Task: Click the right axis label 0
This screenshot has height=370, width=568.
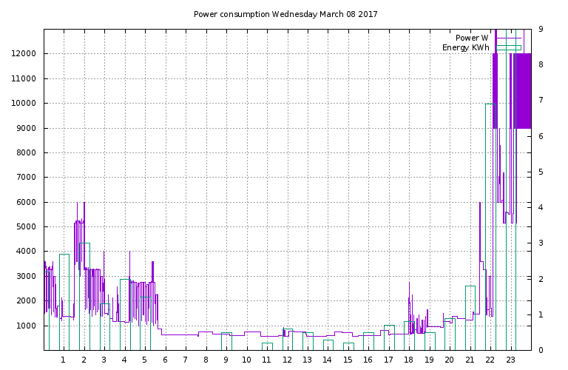Action: tap(541, 350)
